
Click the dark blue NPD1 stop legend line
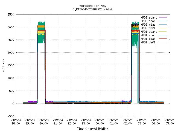pyautogui.click(x=163, y=35)
